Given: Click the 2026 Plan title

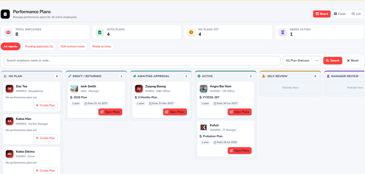Looking at the screenshot, I should (80, 97).
